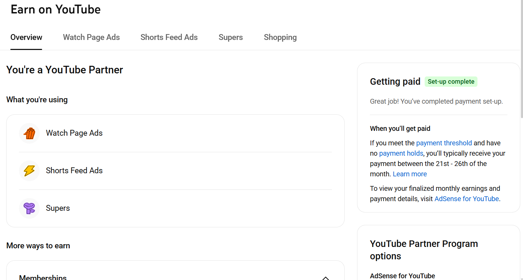This screenshot has height=280, width=523.
Task: Click the lightning bolt Shorts Feed Ads icon
Action: pyautogui.click(x=29, y=171)
